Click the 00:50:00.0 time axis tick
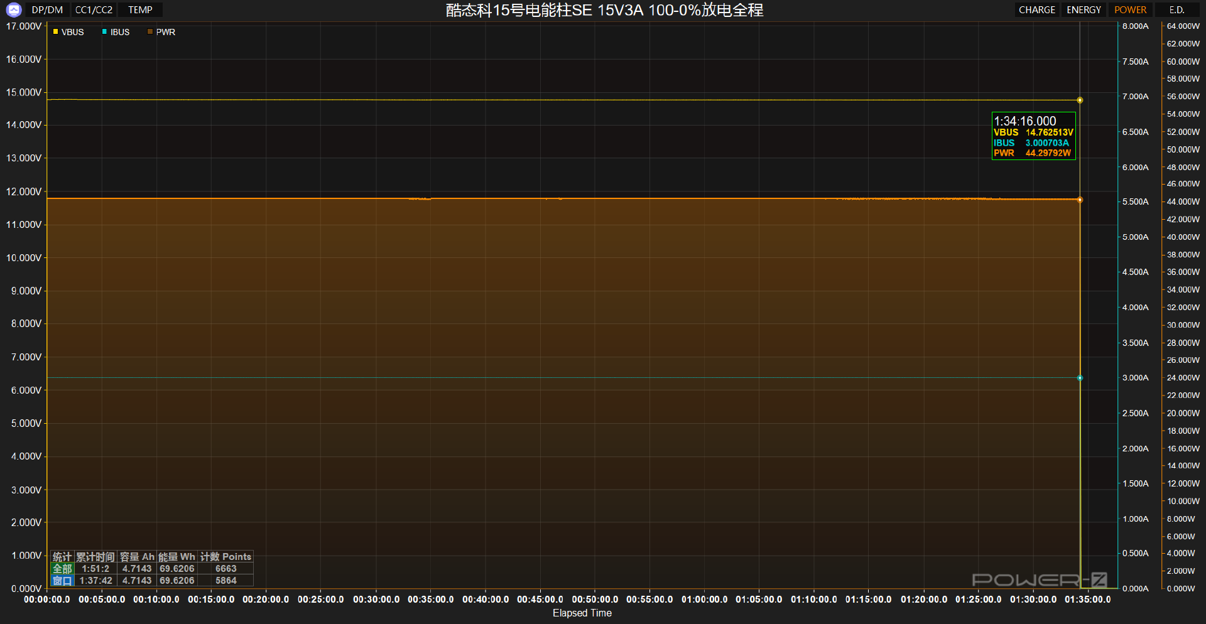1206x624 pixels. coord(595,600)
